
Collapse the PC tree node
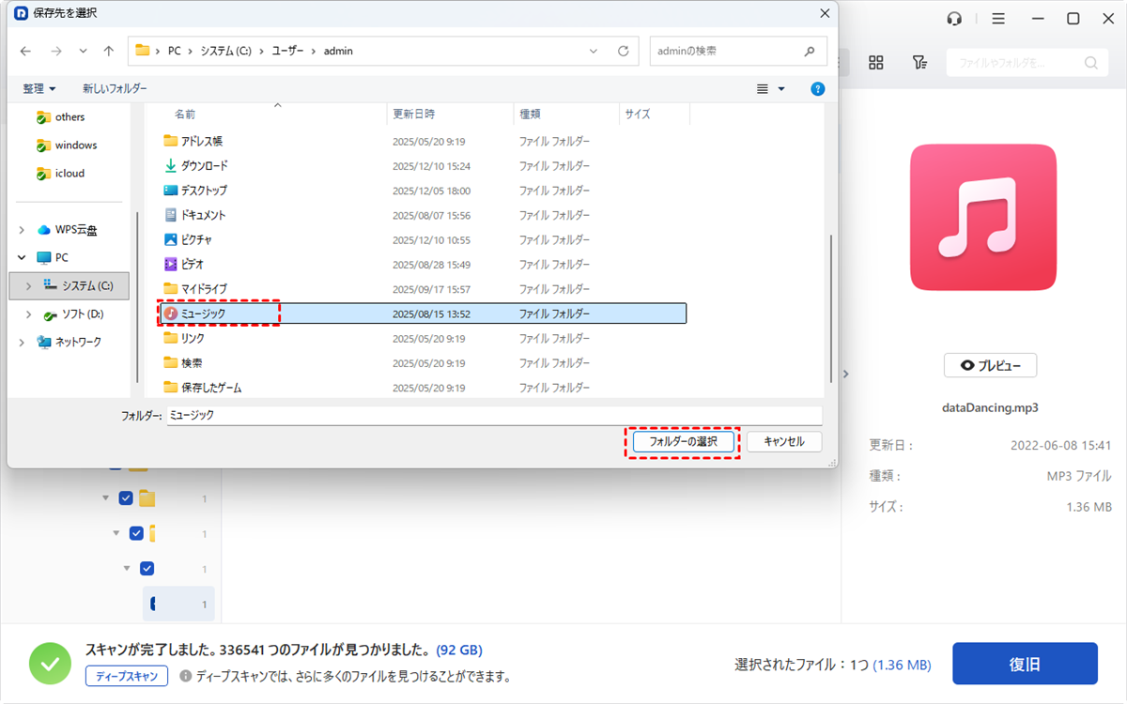[x=21, y=257]
